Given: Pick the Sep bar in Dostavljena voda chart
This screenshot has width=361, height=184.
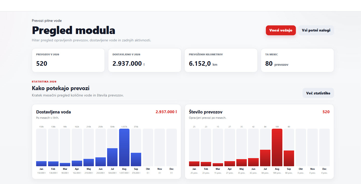Looking at the screenshot, I should coord(136,159).
